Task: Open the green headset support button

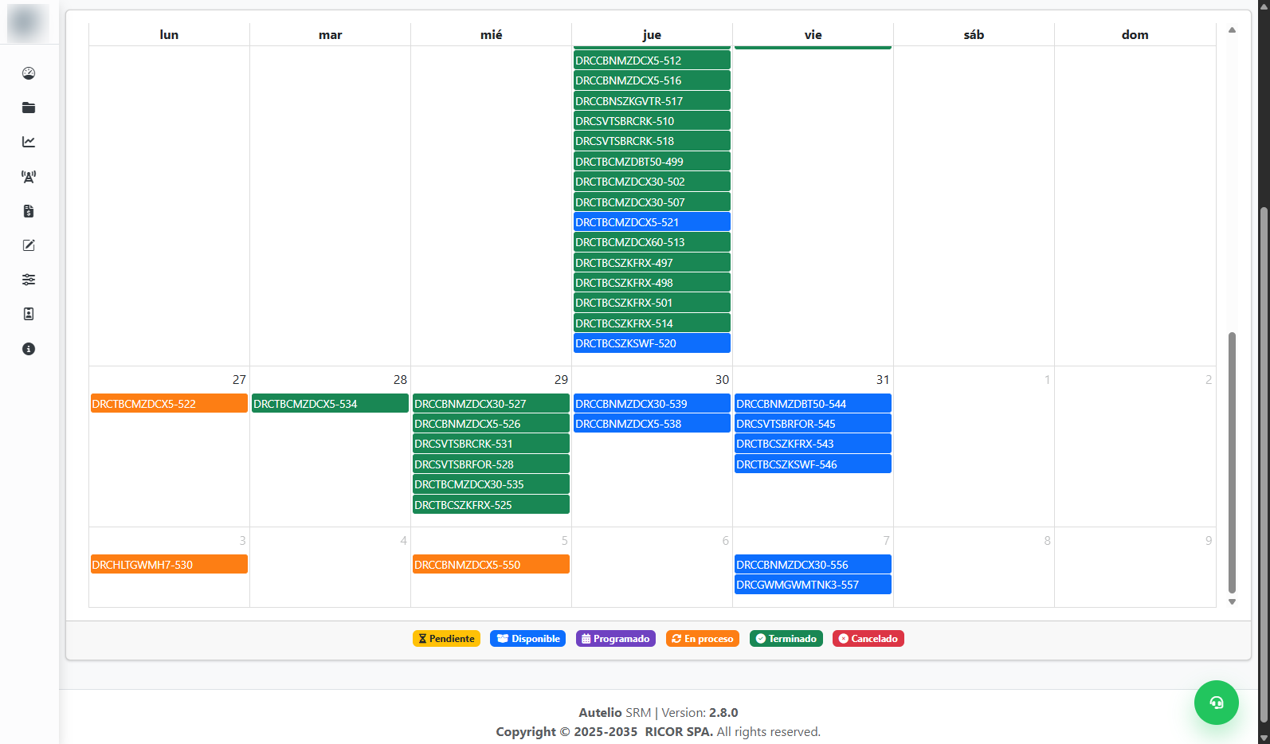Action: point(1216,703)
